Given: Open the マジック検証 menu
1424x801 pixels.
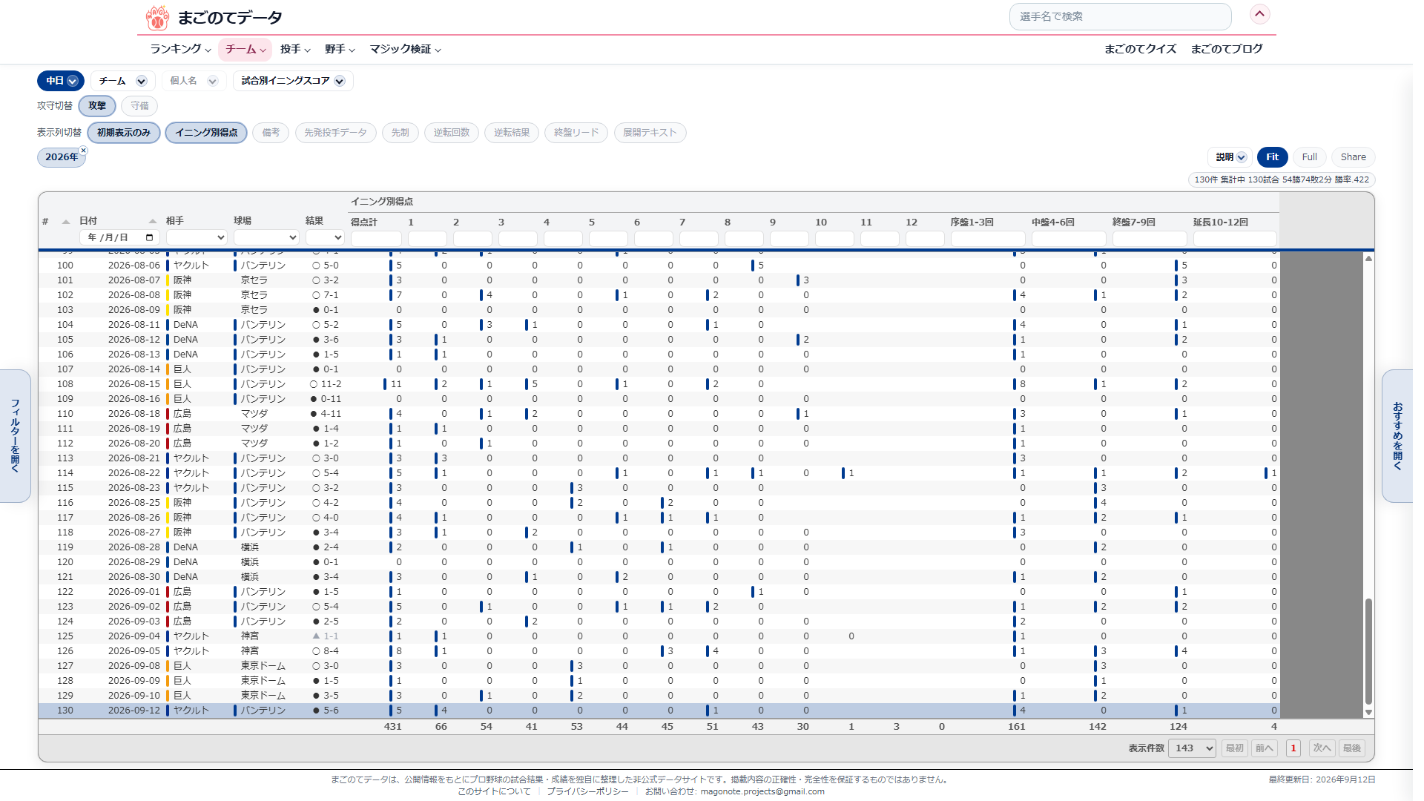Looking at the screenshot, I should (x=406, y=50).
